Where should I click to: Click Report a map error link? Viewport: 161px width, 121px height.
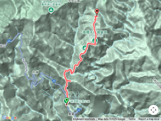(x=149, y=119)
